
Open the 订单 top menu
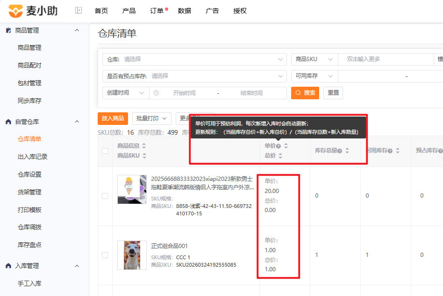tap(157, 11)
